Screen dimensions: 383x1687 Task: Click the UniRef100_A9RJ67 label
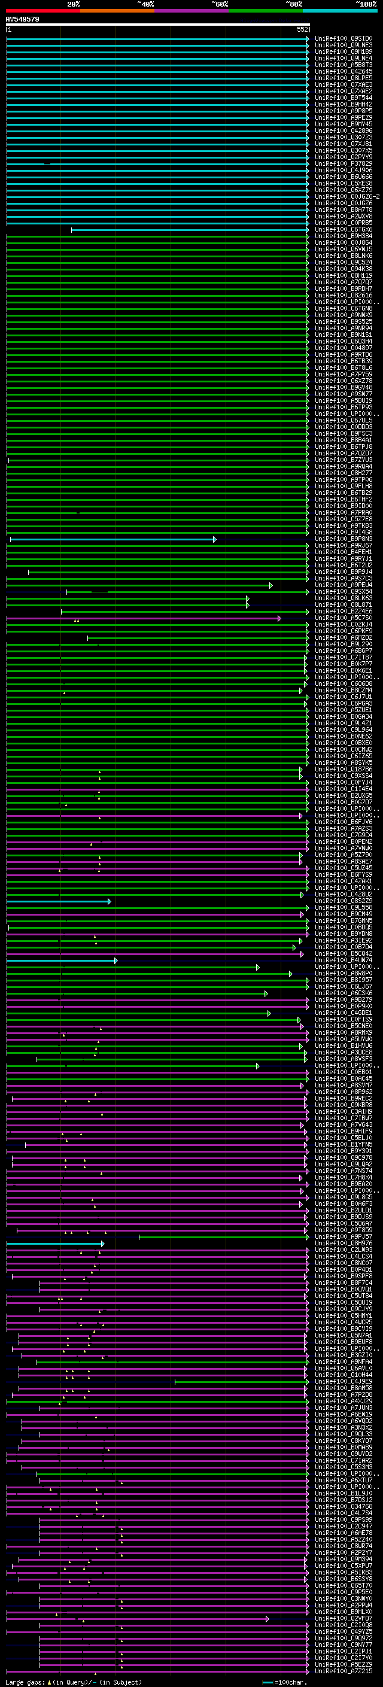[x=344, y=546]
